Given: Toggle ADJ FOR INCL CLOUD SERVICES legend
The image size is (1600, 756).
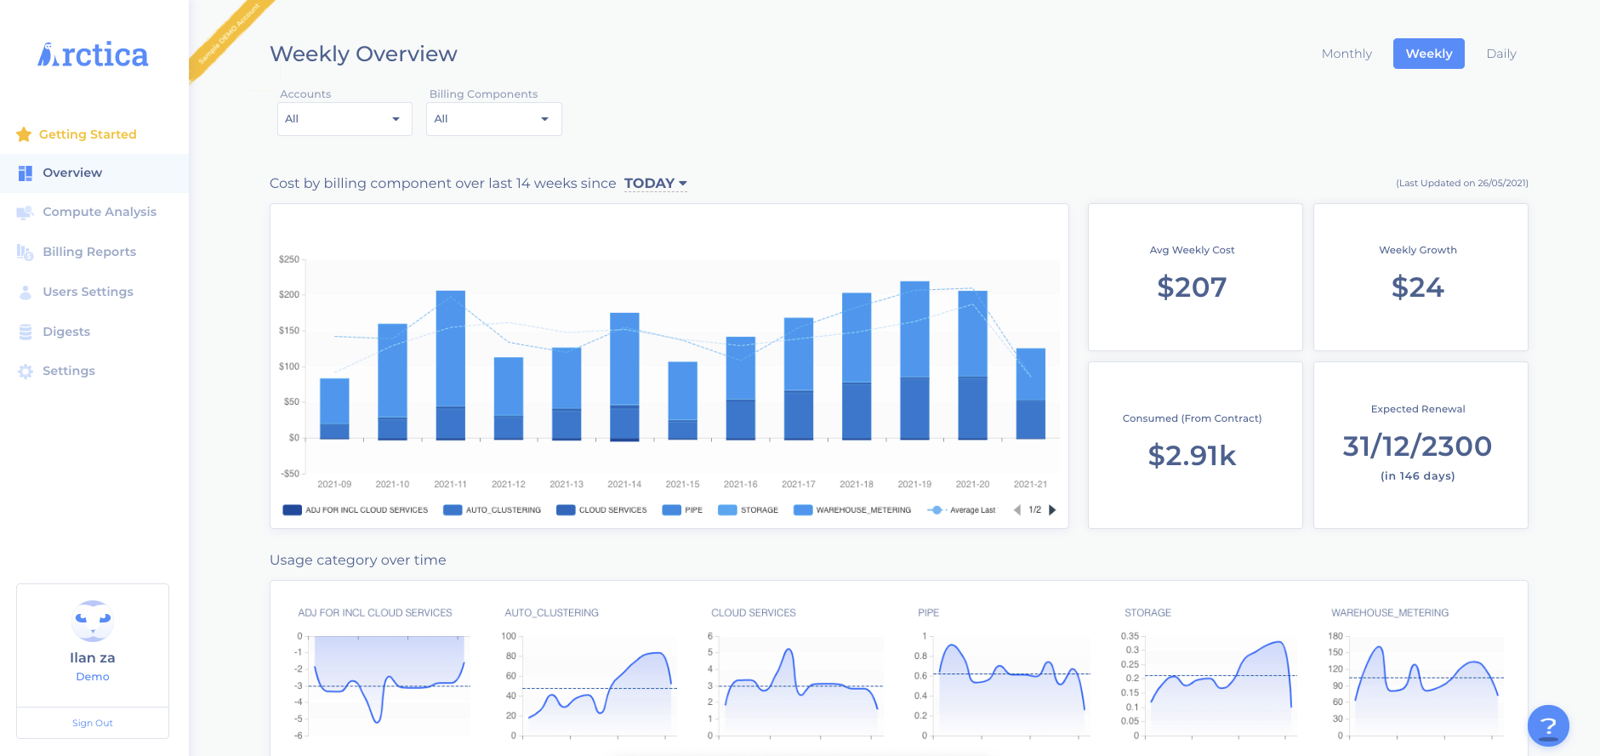Looking at the screenshot, I should (x=356, y=510).
